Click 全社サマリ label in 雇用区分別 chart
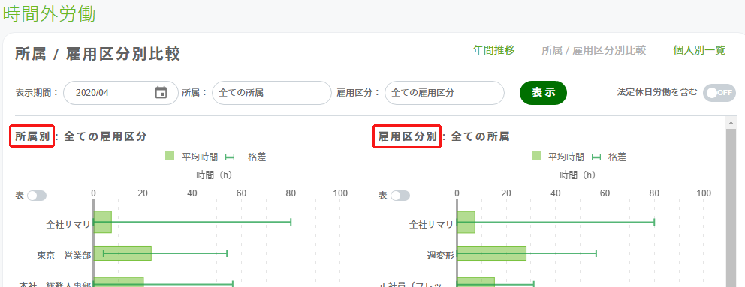Image resolution: width=745 pixels, height=287 pixels. coord(432,224)
